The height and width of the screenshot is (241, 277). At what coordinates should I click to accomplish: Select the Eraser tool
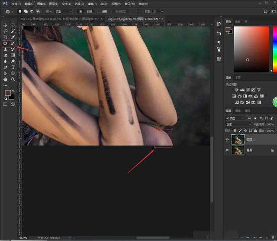[x=6, y=55]
